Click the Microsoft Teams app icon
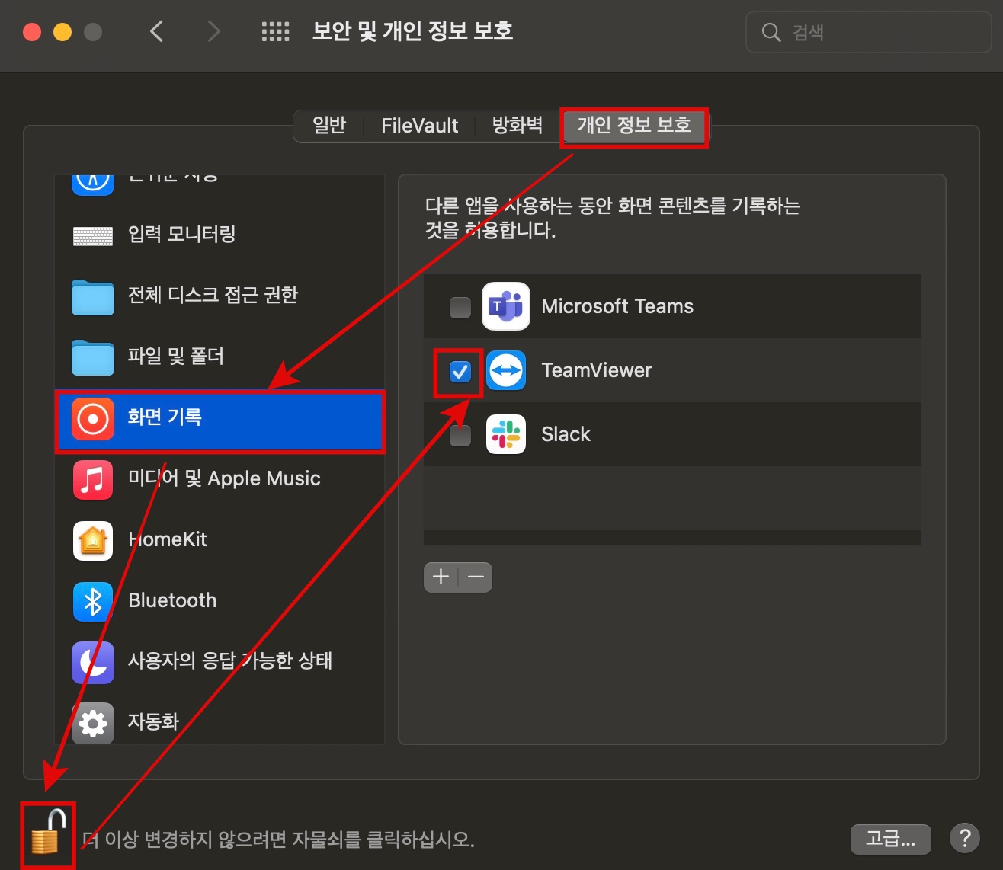This screenshot has width=1003, height=870. tap(506, 306)
